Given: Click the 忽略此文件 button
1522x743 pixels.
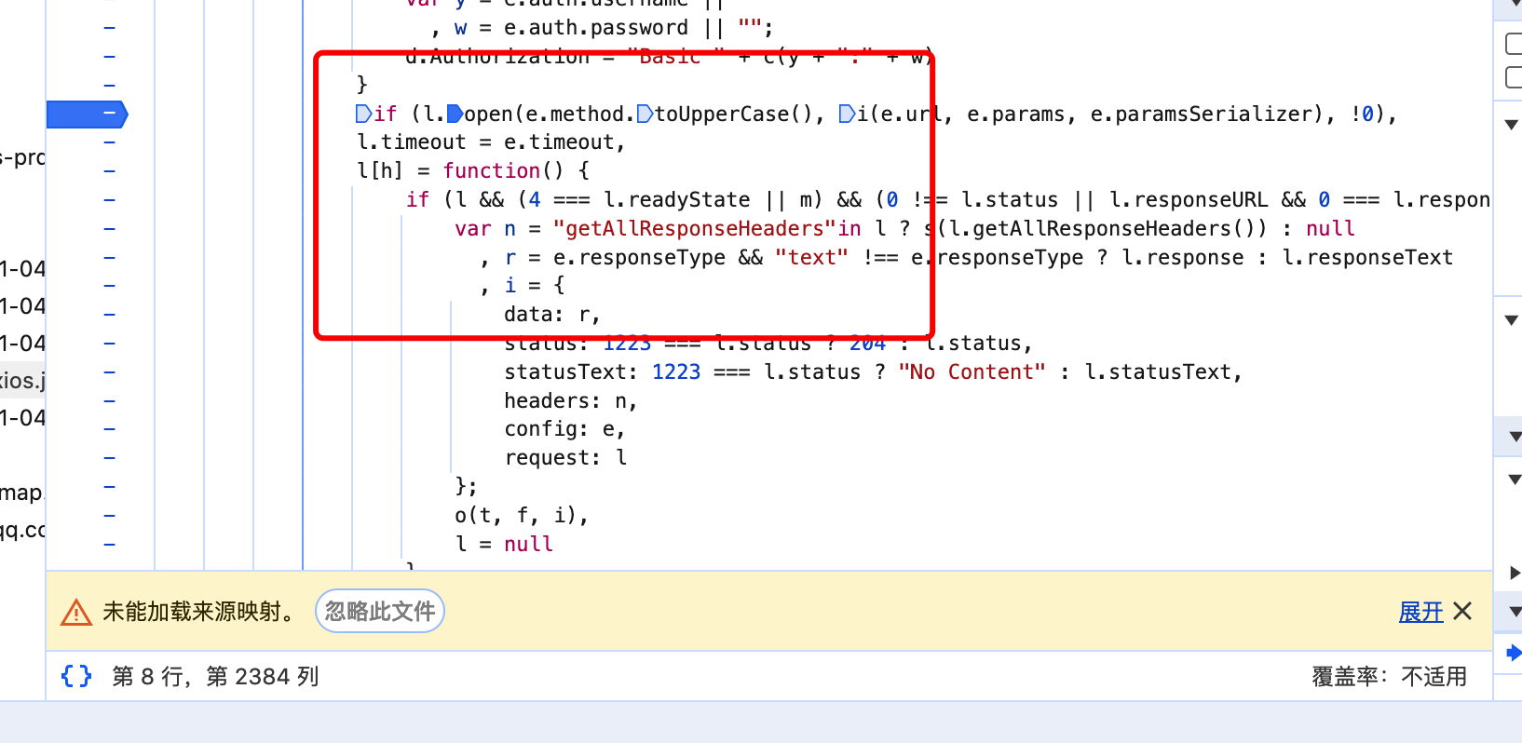Looking at the screenshot, I should click(x=380, y=611).
